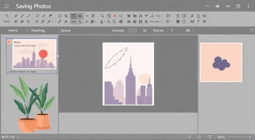Viewport: 255px width, 140px height.
Task: Click the Select label under the lasso
Action: 7,21
